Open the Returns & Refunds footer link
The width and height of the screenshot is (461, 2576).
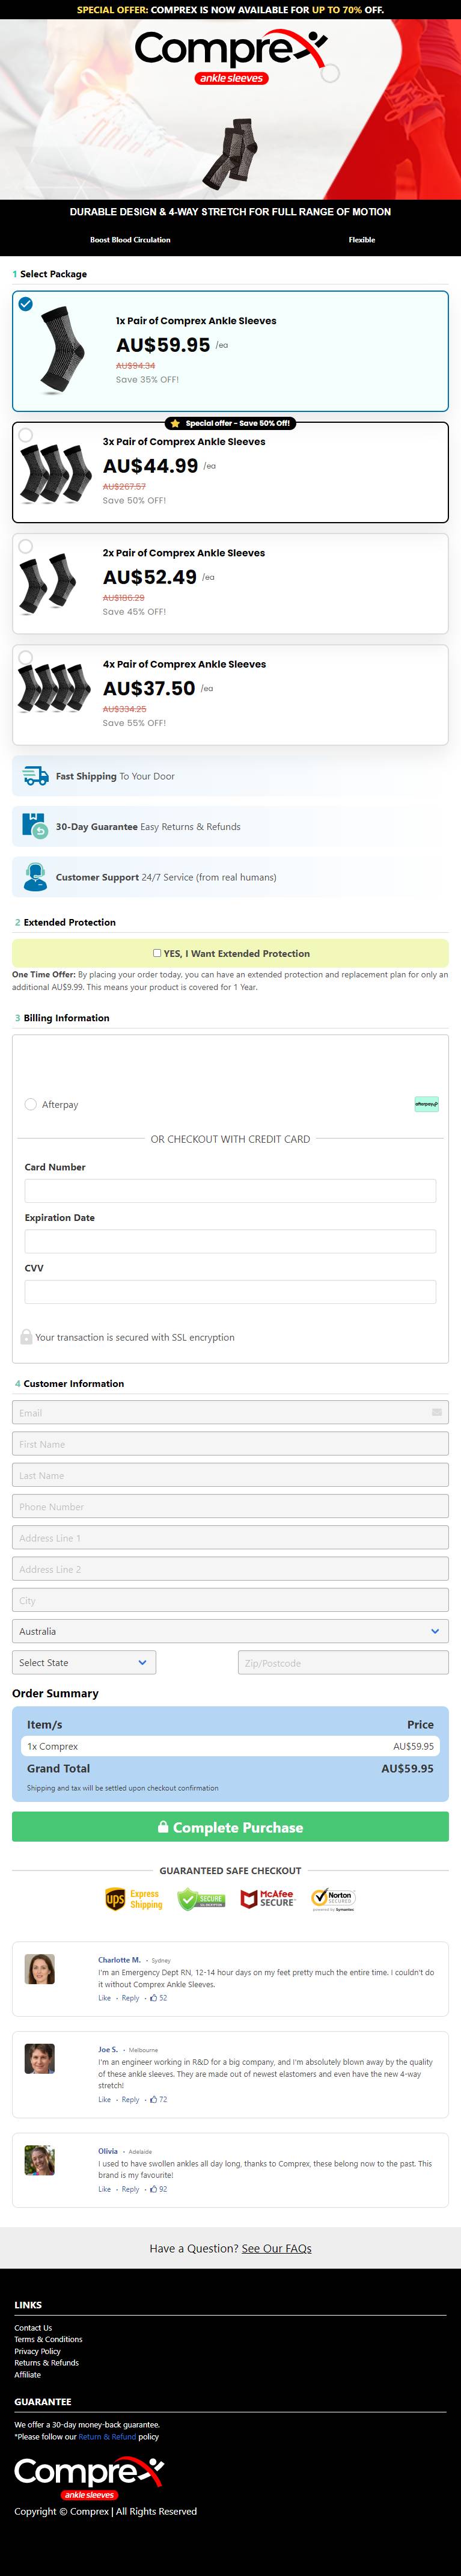[46, 2363]
